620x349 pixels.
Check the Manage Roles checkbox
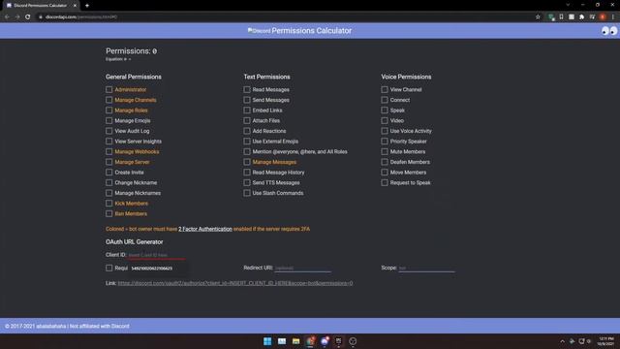pyautogui.click(x=108, y=111)
